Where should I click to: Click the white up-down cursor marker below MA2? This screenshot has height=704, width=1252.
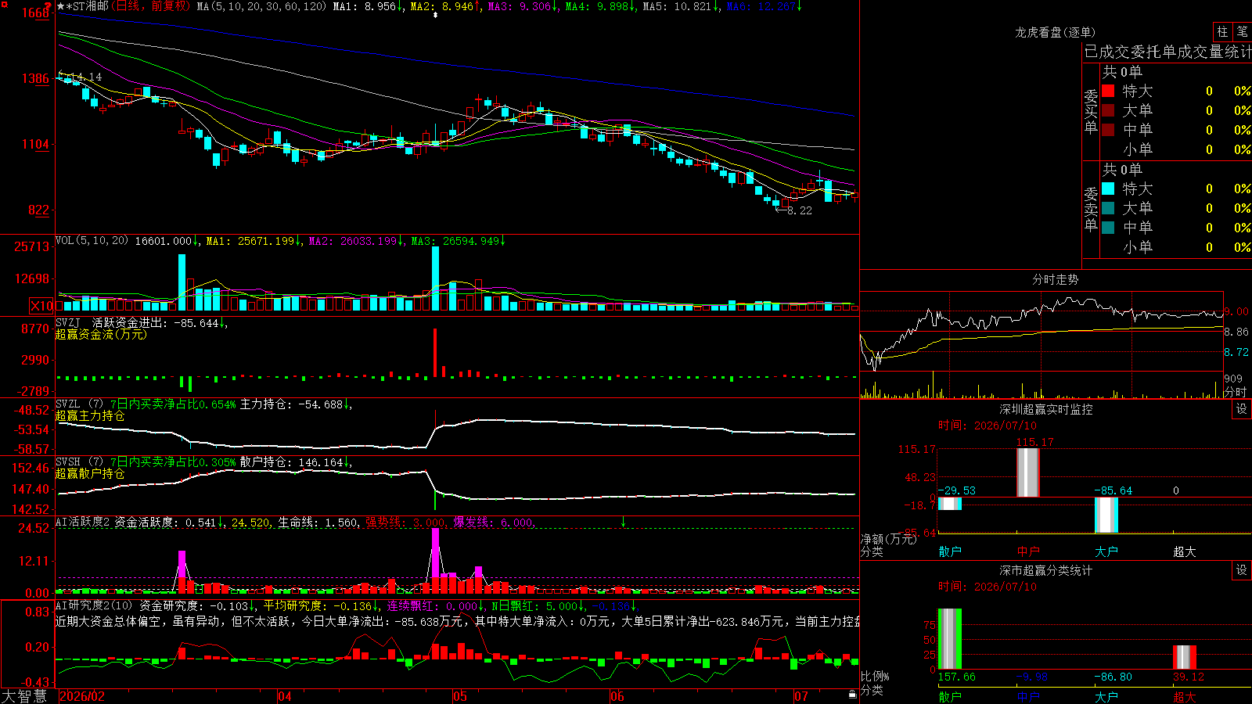[x=436, y=15]
